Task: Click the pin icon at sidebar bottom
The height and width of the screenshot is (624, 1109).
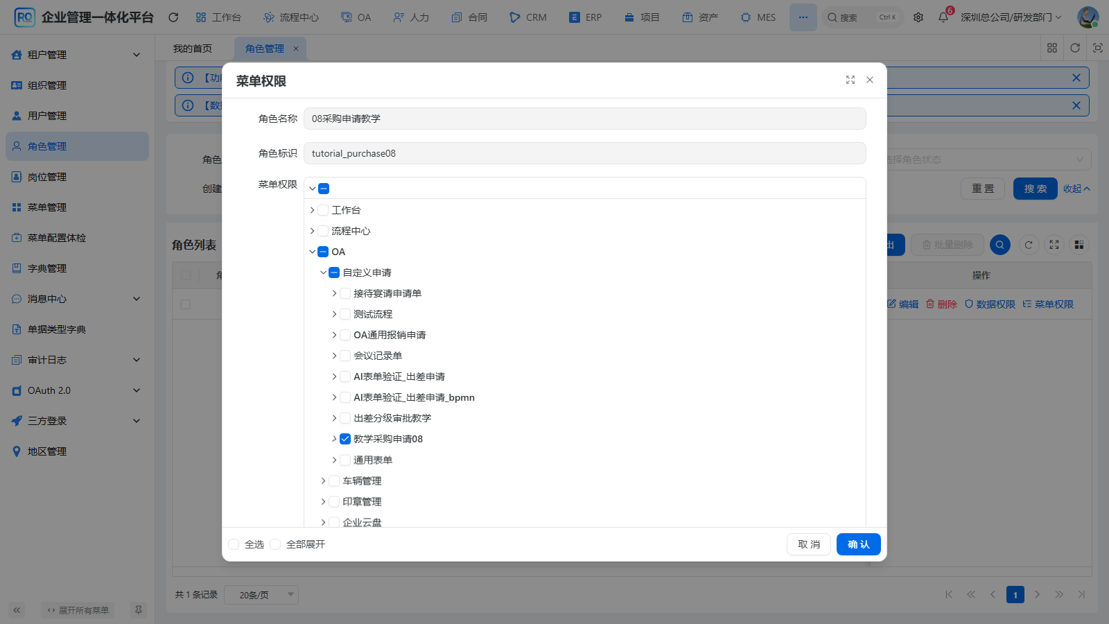Action: [x=139, y=610]
